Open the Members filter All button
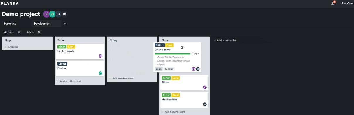 coord(19,32)
